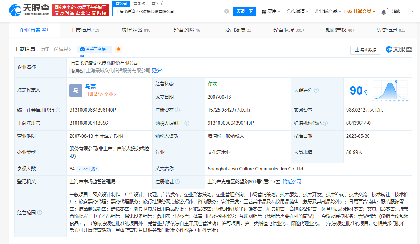The image size is (420, 244).
Task: Click the 实缴资本 value 988.0212万人民币
Action: click(x=364, y=110)
